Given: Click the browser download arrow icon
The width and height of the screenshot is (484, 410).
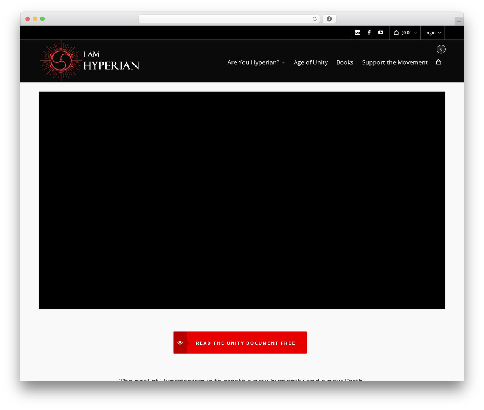Looking at the screenshot, I should [329, 19].
